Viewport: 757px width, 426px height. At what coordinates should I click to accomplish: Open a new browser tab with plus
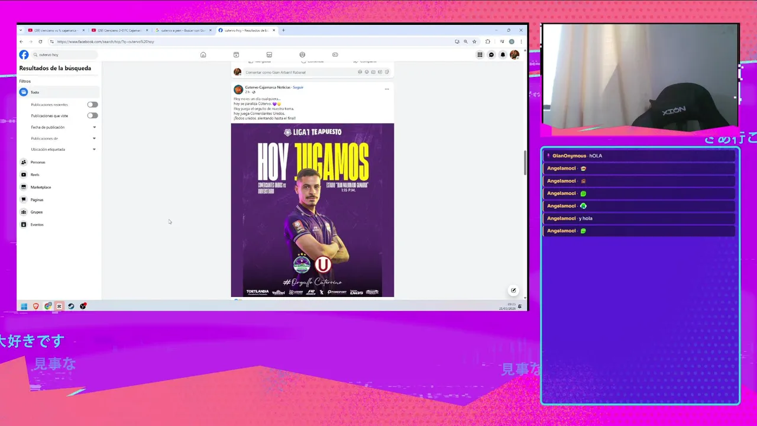tap(283, 30)
